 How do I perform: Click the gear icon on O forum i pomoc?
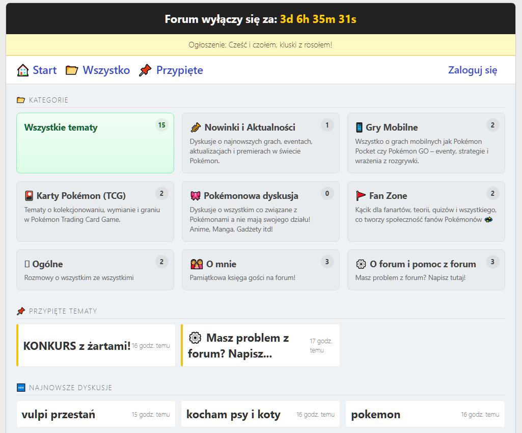click(362, 263)
